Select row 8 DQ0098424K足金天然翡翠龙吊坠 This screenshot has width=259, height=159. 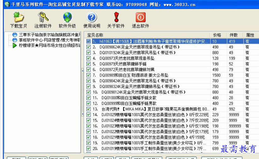tap(172, 81)
